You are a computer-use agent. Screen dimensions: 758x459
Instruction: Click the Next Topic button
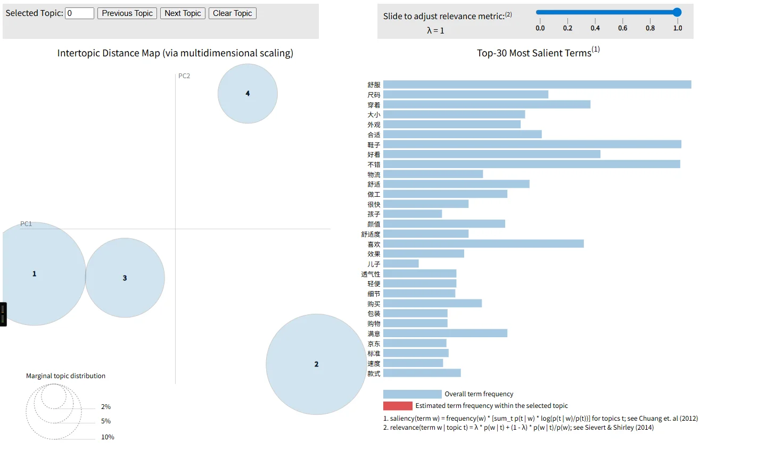[x=183, y=13]
